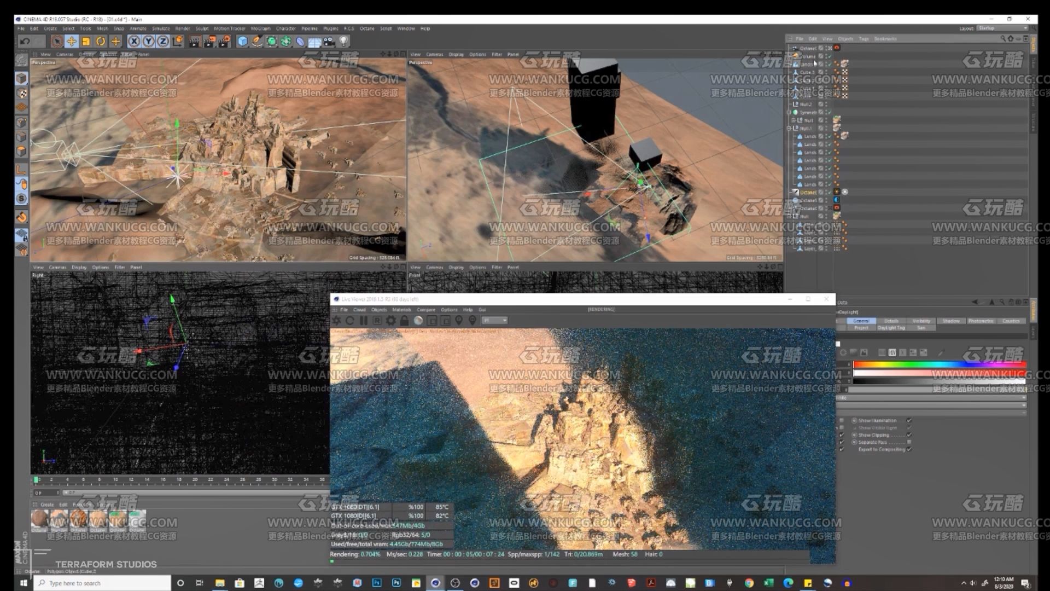The height and width of the screenshot is (591, 1050).
Task: Click the Windows search box
Action: coord(102,583)
